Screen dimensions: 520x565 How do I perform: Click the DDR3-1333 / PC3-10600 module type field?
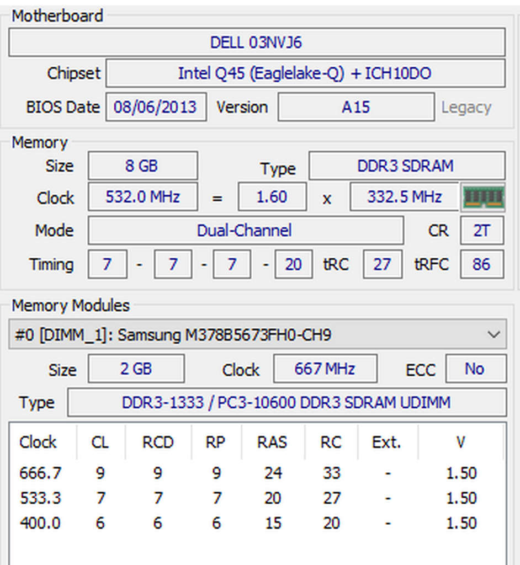click(286, 402)
